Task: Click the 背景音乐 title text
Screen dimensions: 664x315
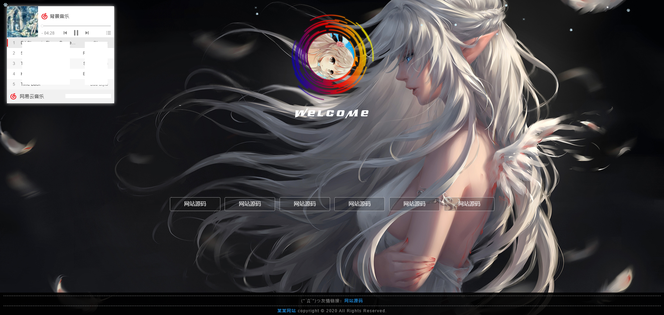Action: click(60, 16)
